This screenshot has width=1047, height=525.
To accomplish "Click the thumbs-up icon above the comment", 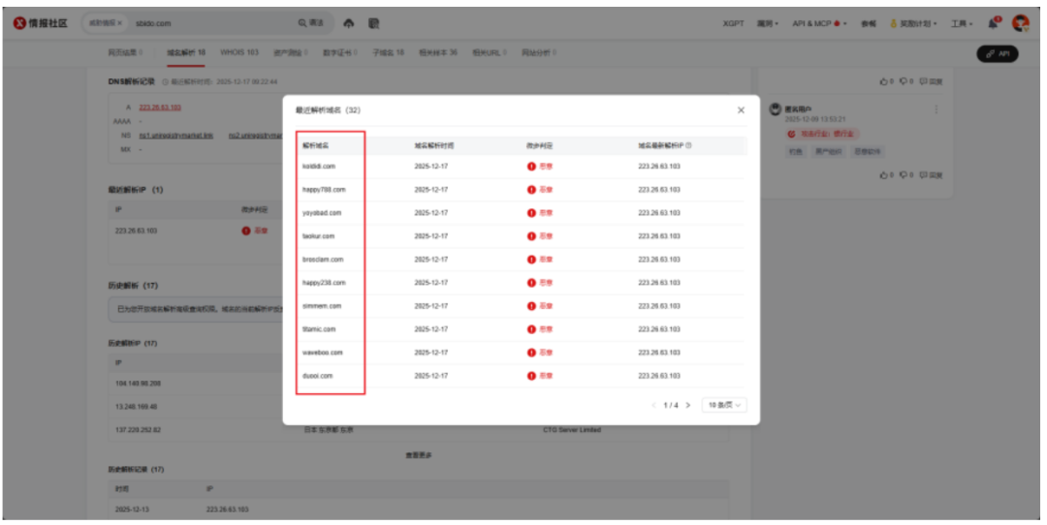I will (x=882, y=81).
